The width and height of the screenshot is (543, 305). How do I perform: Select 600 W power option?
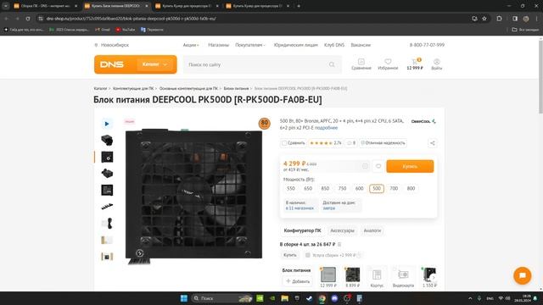(360, 188)
